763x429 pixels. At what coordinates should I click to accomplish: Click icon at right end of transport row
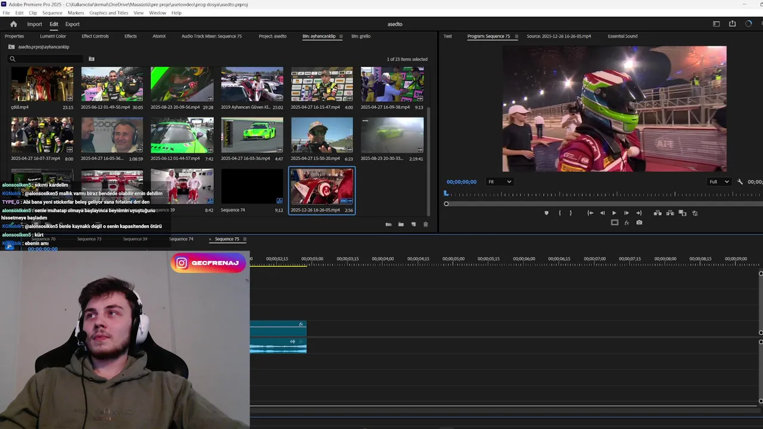694,213
